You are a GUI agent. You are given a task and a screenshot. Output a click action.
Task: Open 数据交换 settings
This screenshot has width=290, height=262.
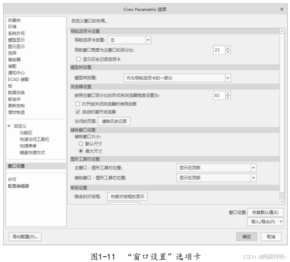(x=16, y=92)
